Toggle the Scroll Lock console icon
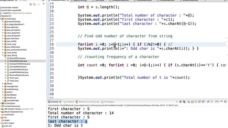This screenshot has width=228, height=128. pyautogui.click(x=192, y=102)
